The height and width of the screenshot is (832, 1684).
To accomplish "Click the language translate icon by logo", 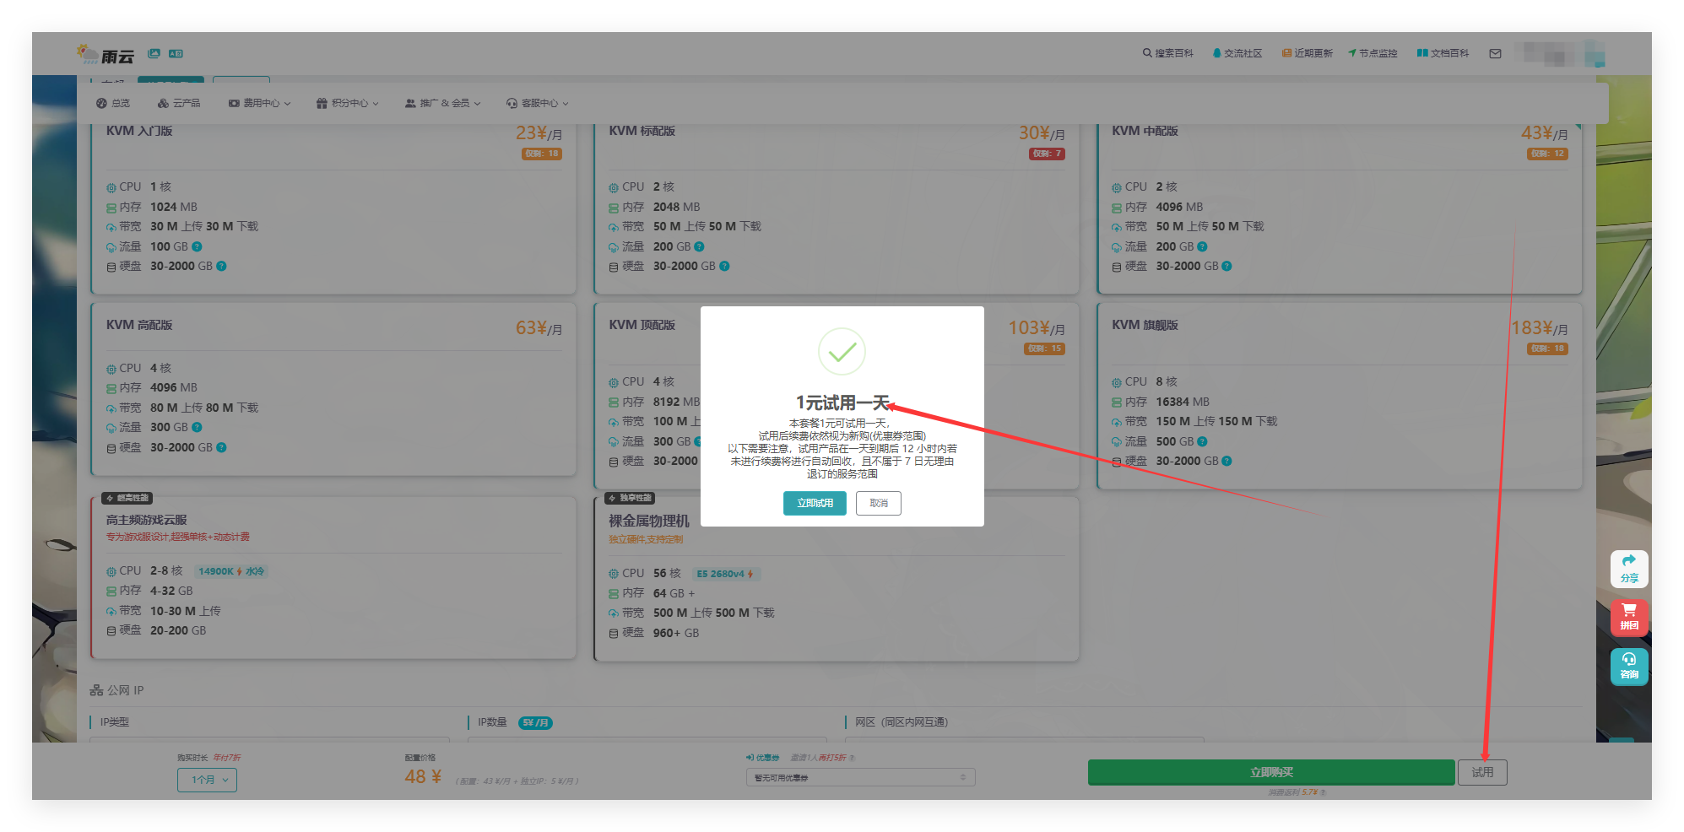I will coord(176,53).
